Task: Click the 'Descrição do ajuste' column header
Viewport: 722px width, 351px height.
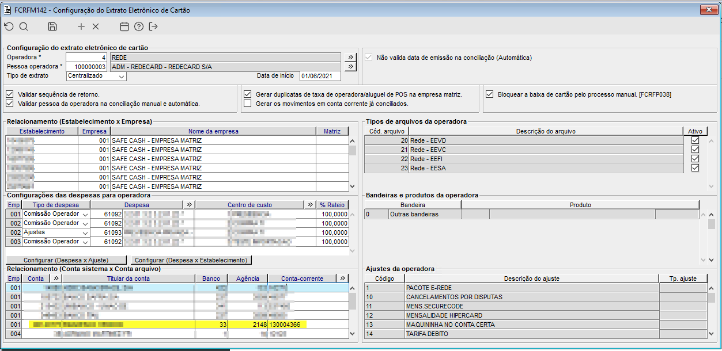Action: pyautogui.click(x=531, y=278)
